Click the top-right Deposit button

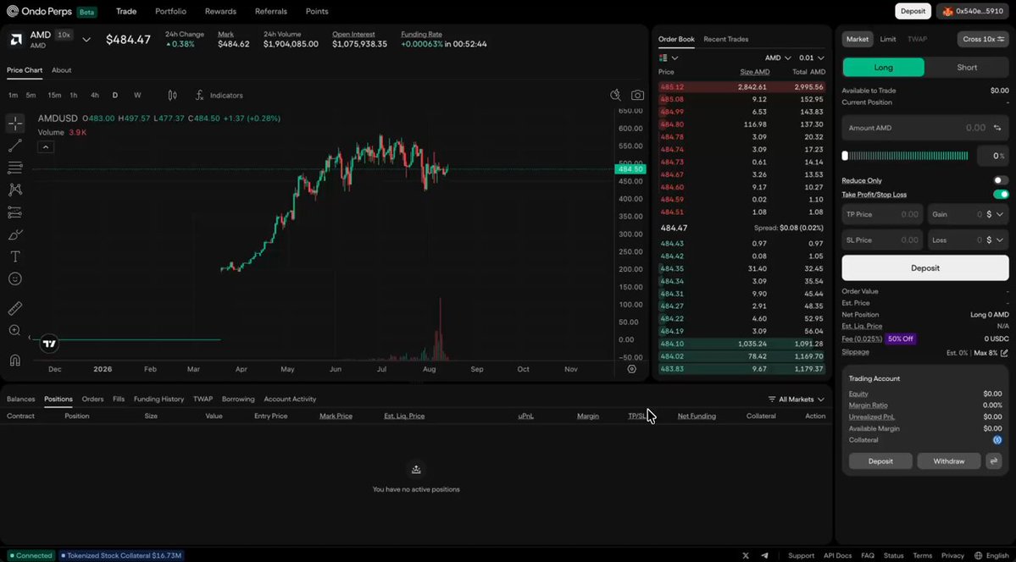(x=913, y=11)
